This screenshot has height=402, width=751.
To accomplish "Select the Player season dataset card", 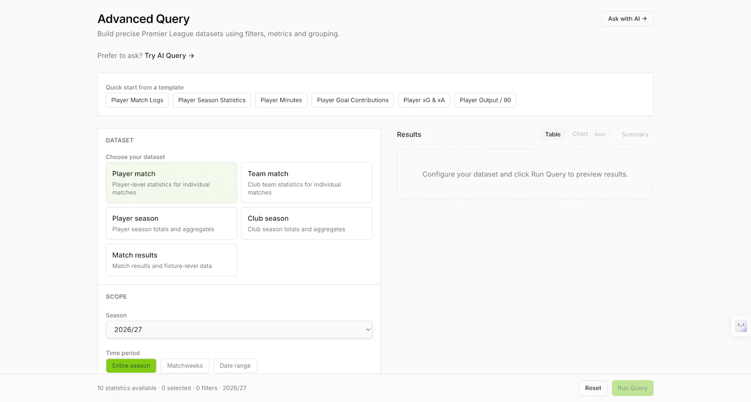I will click(x=171, y=223).
